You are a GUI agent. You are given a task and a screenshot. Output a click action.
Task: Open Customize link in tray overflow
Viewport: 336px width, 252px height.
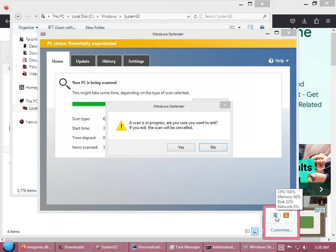tap(281, 230)
